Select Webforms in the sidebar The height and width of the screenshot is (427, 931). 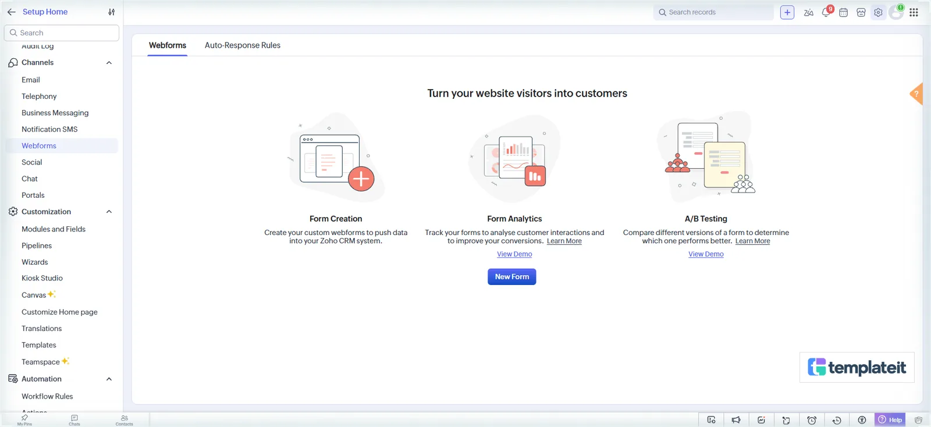tap(62, 145)
